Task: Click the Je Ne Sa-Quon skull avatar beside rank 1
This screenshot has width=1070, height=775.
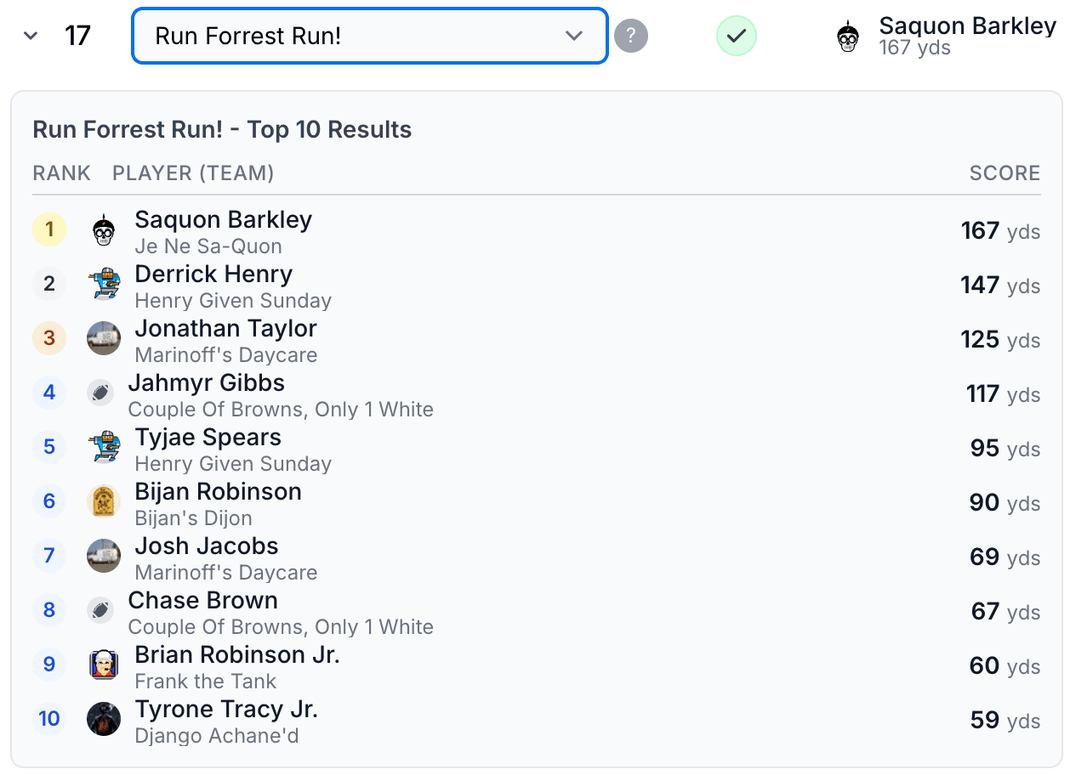Action: (x=103, y=229)
